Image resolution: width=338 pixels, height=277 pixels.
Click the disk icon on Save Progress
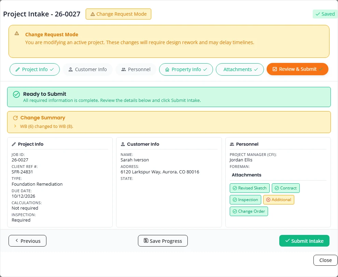(146, 240)
